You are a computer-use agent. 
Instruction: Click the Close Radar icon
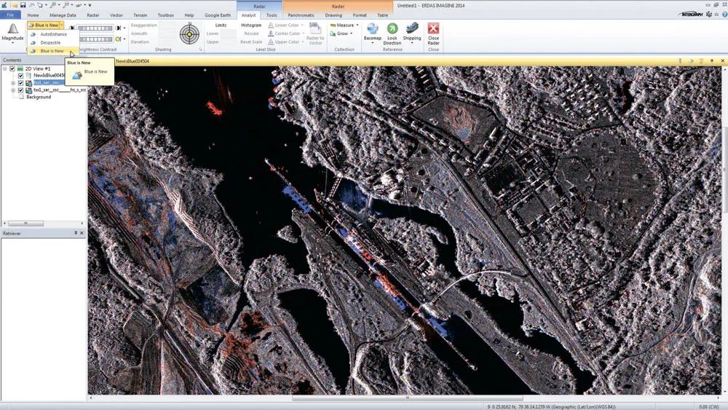click(433, 29)
